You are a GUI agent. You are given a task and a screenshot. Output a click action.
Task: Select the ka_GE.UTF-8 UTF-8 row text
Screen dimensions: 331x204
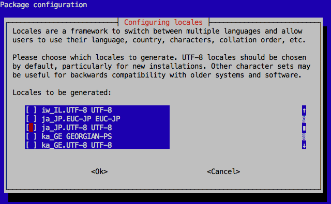(x=77, y=145)
